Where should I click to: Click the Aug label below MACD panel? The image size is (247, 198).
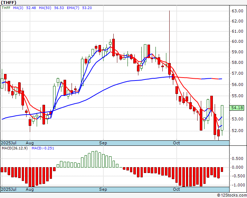[x=30, y=189]
